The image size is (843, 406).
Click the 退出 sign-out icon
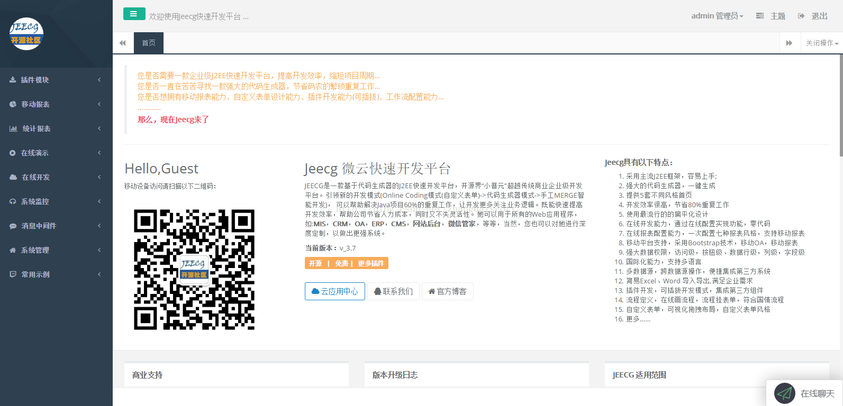801,16
